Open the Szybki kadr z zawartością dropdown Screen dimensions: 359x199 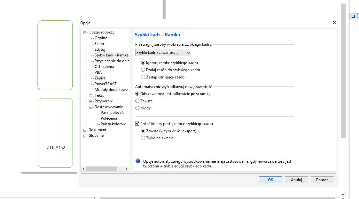coord(163,52)
